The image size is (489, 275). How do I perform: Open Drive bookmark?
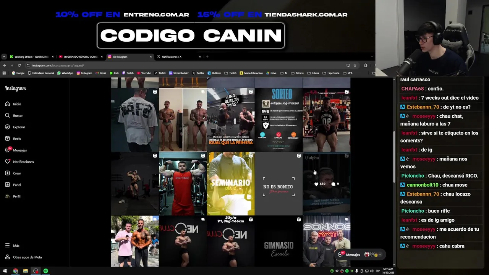(x=271, y=73)
